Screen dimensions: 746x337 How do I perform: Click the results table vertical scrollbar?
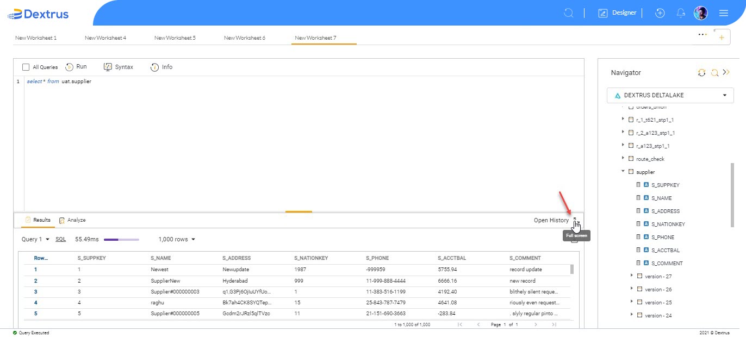(571, 270)
